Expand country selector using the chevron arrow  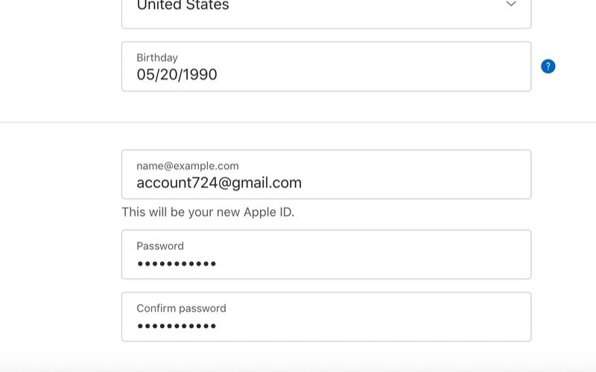pos(511,4)
